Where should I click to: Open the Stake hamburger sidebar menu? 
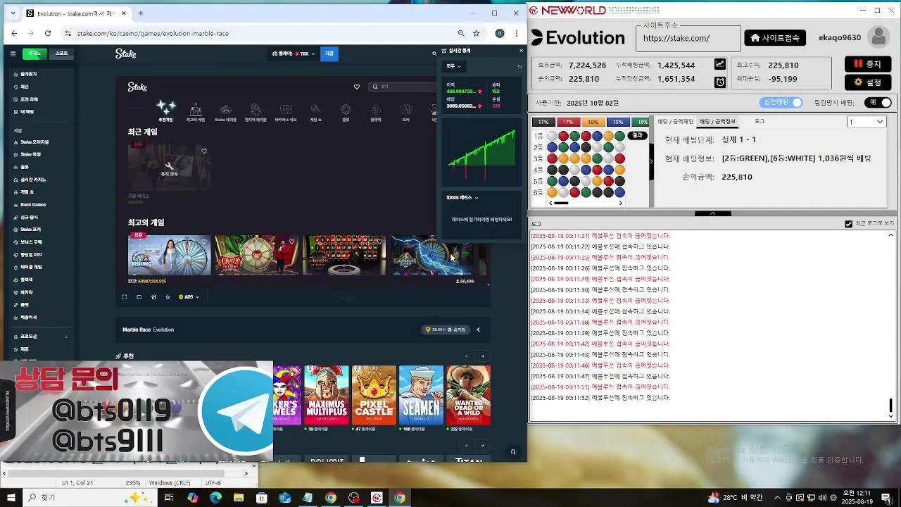13,54
